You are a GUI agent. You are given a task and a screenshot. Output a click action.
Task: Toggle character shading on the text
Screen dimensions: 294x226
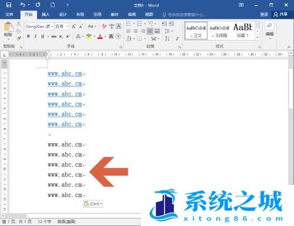[111, 36]
